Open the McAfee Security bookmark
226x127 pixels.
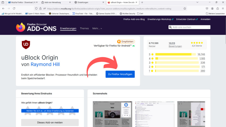[127, 14]
